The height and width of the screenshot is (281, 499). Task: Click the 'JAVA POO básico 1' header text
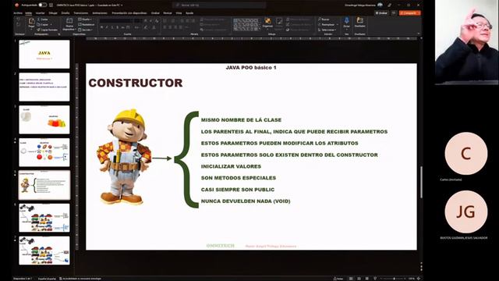tap(251, 68)
